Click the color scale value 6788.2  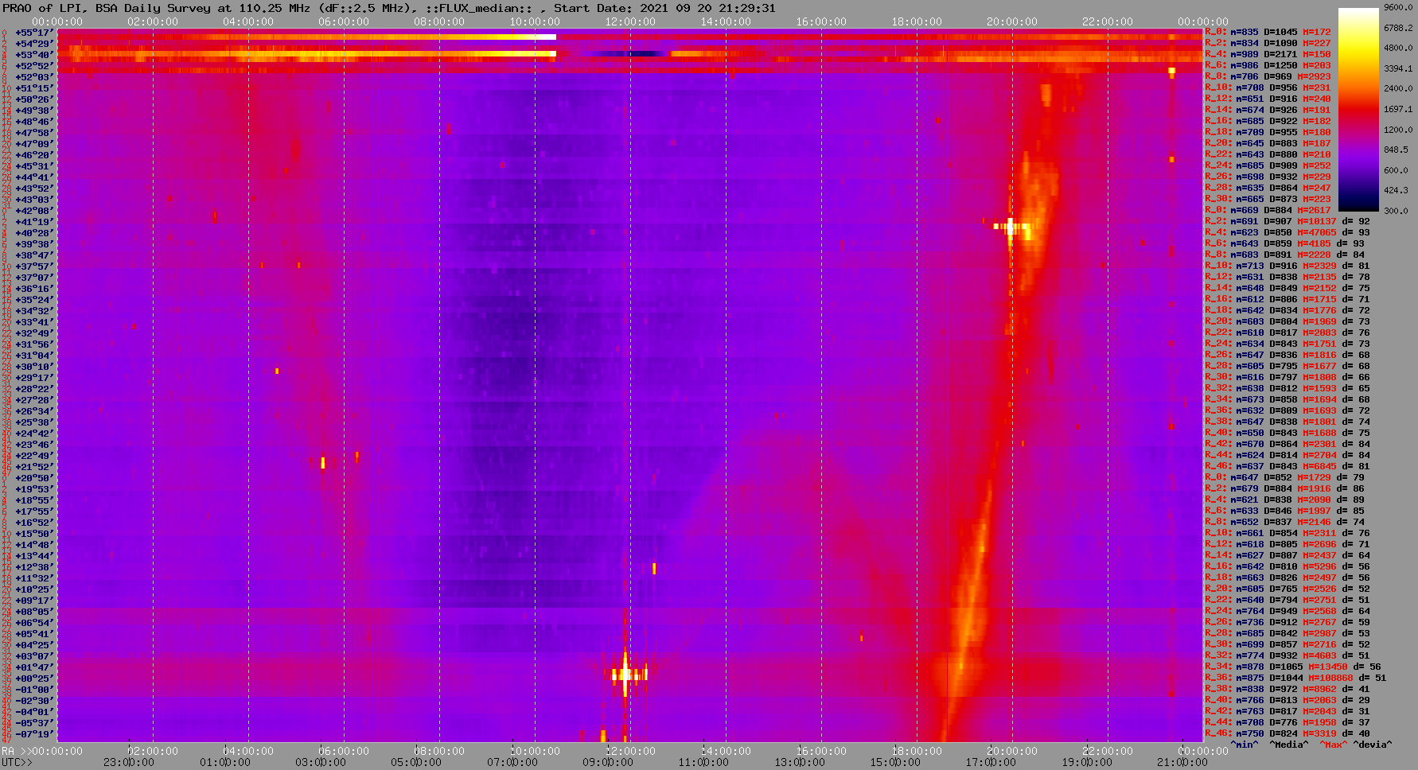(x=1398, y=28)
